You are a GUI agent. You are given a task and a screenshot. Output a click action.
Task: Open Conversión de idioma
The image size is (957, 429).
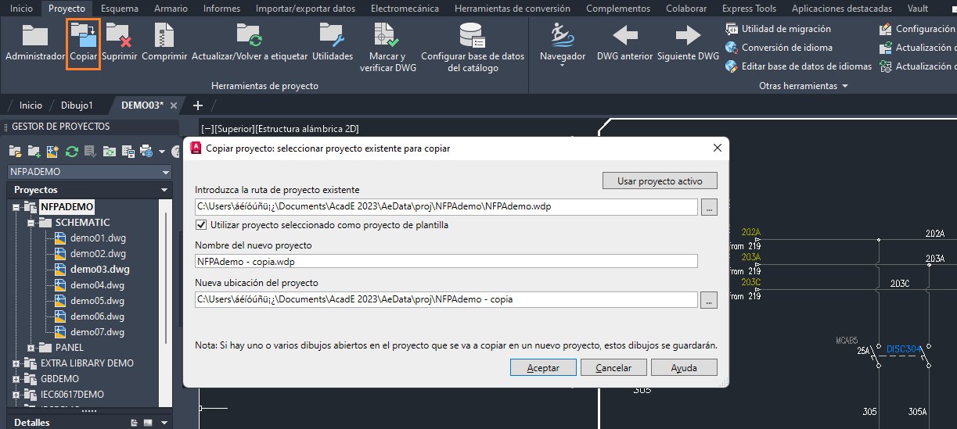pos(778,48)
